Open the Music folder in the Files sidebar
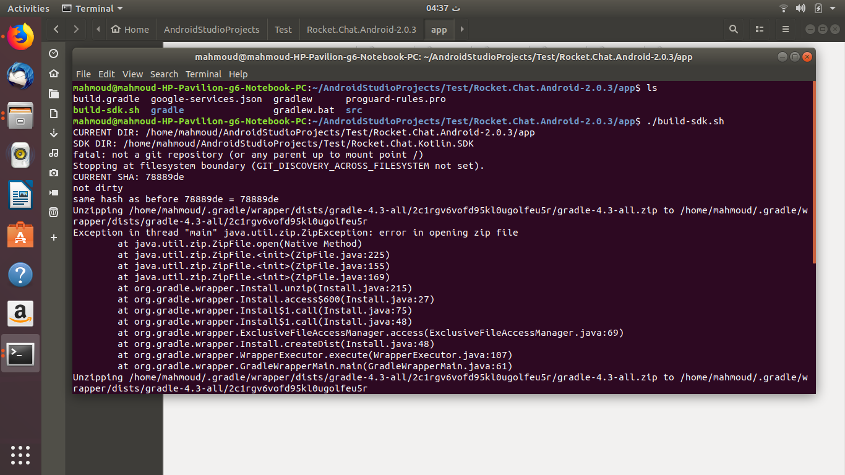The height and width of the screenshot is (475, 845). (x=54, y=153)
